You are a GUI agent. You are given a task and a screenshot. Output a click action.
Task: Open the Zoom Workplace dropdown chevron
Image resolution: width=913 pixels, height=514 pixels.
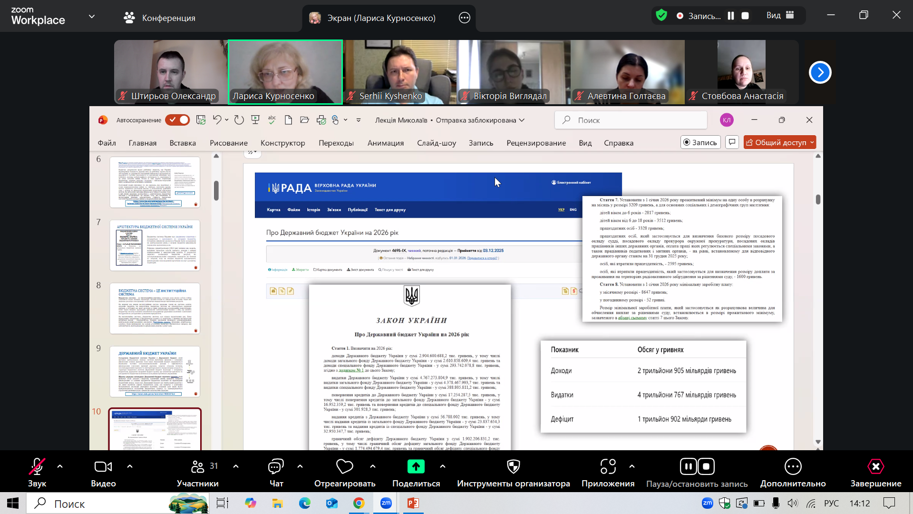[x=92, y=17]
